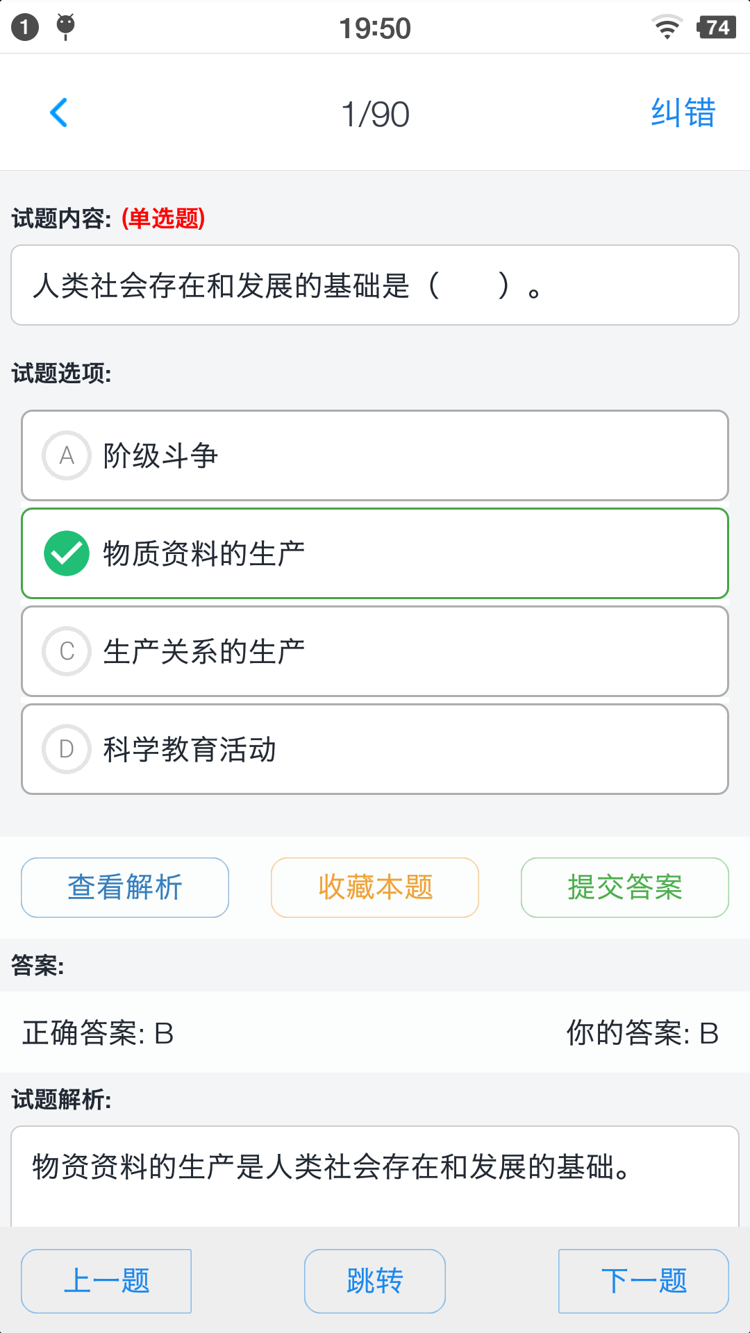Select option A 阶级斗争
The width and height of the screenshot is (750, 1333).
(x=375, y=455)
